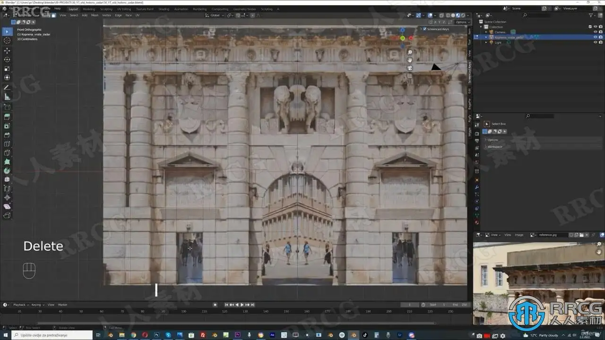Open the Vertex menu
The image size is (605, 340).
point(107,15)
